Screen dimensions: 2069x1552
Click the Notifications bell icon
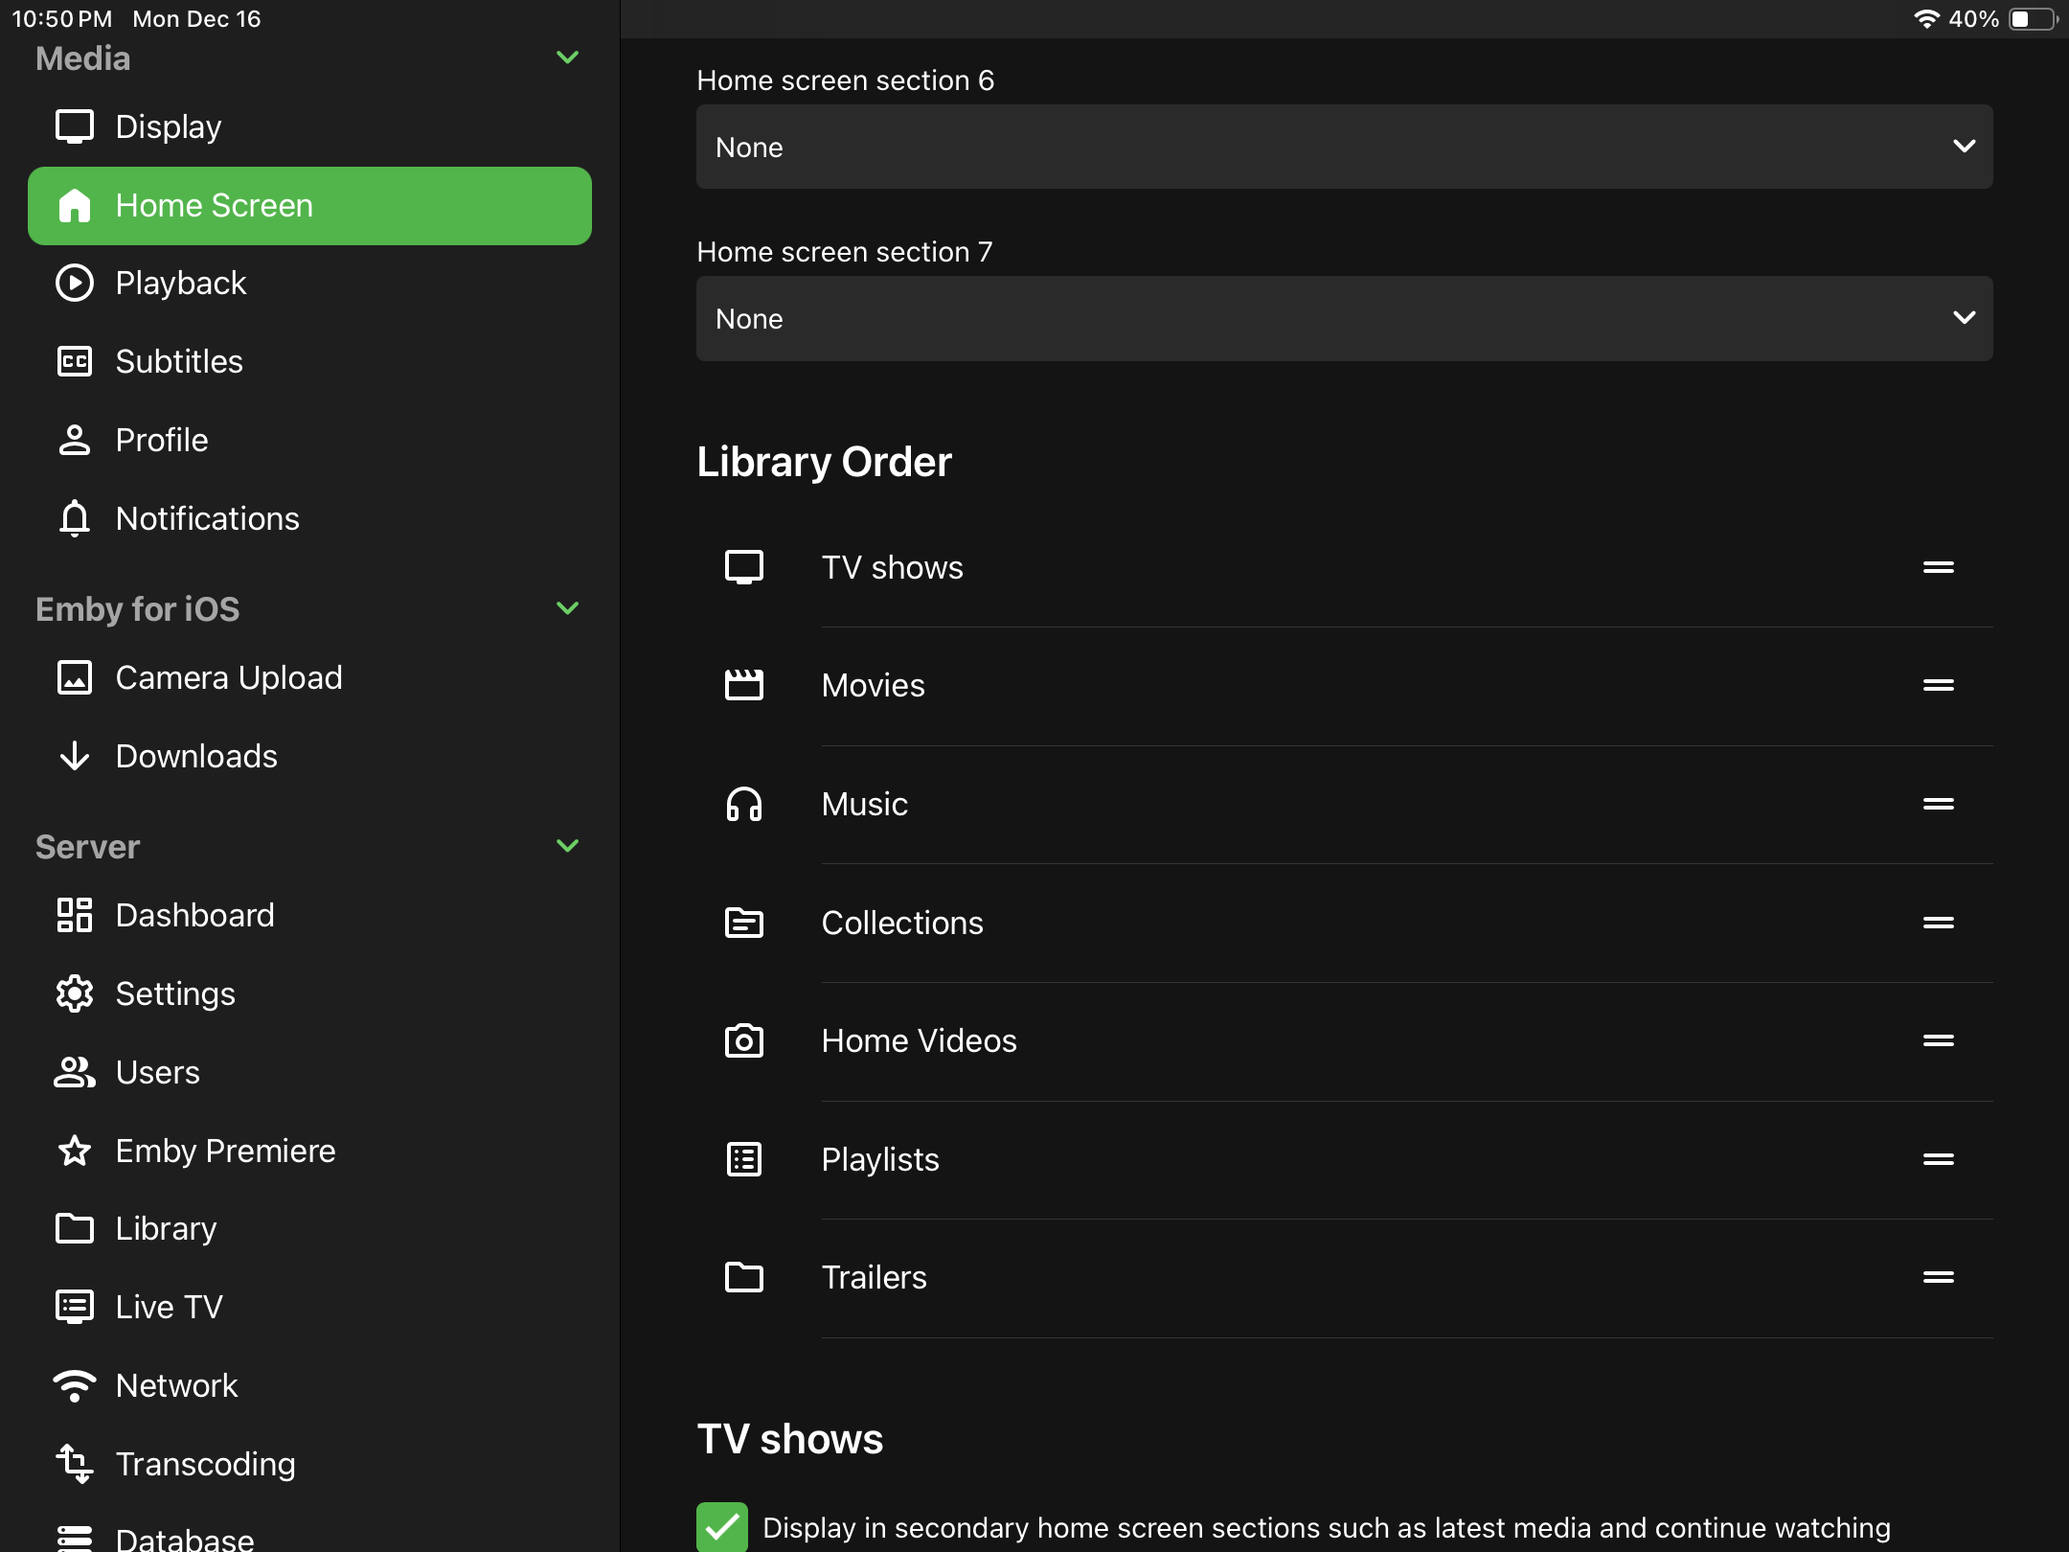75,518
